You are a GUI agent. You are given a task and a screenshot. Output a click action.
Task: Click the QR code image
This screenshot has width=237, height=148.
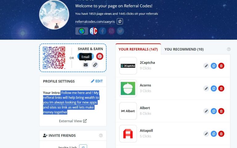(x=54, y=58)
